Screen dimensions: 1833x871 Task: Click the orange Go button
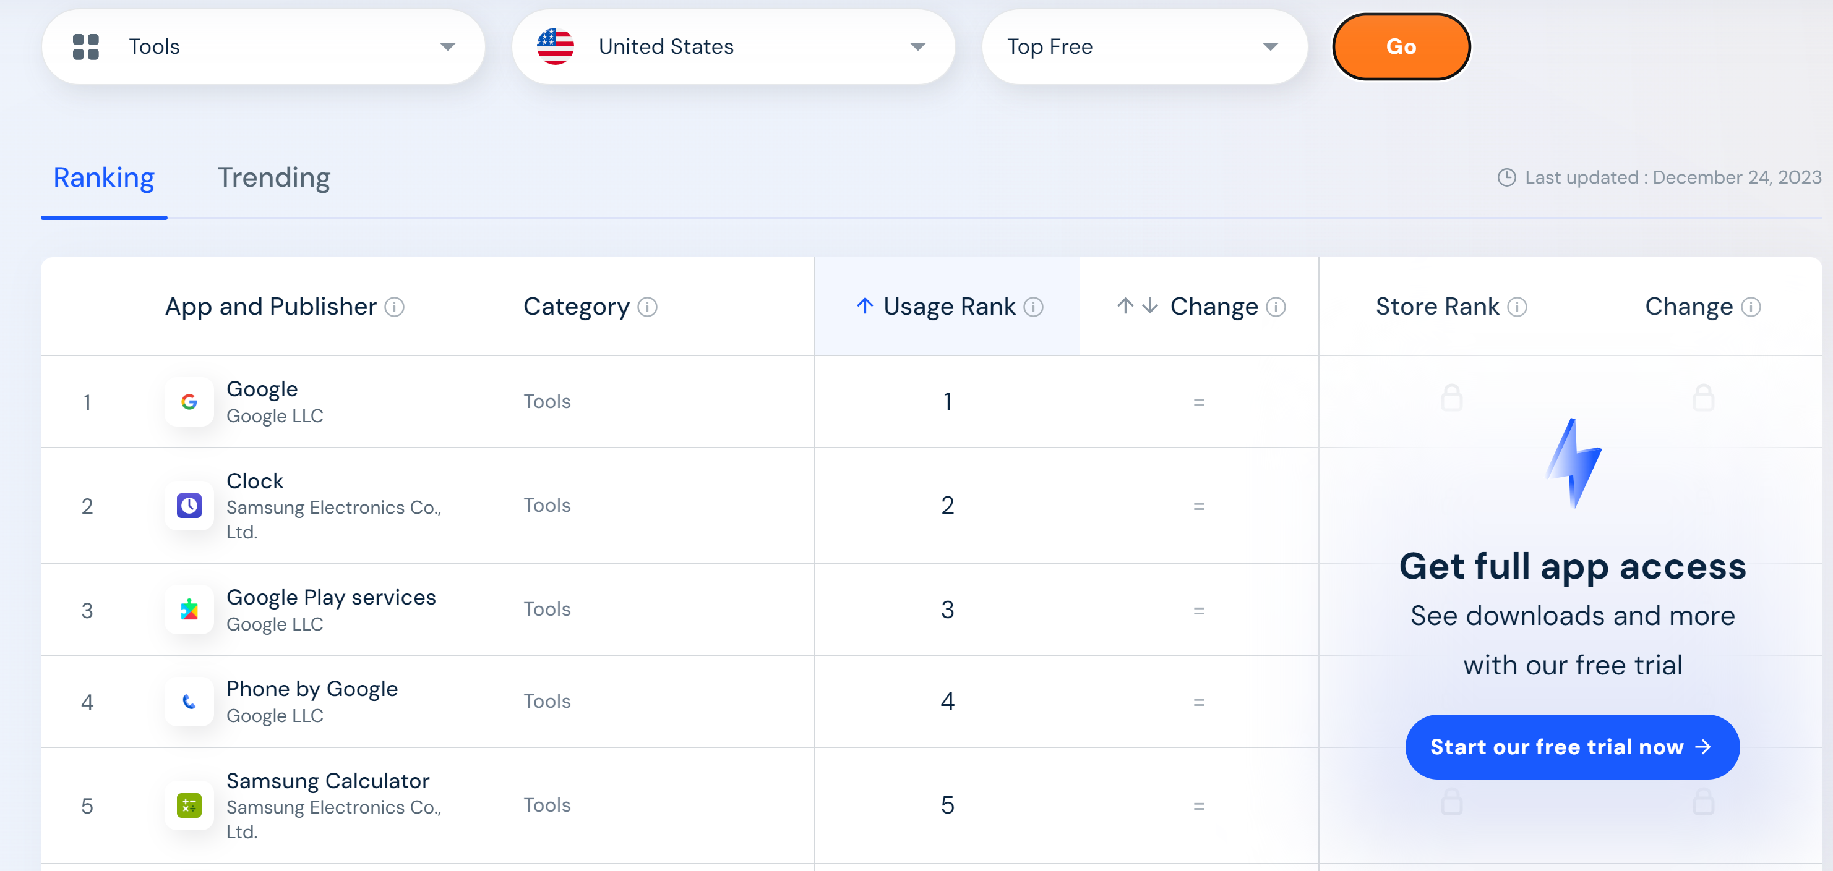(x=1401, y=47)
